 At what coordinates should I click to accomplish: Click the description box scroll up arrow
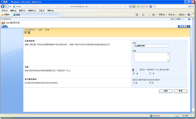coord(168,54)
